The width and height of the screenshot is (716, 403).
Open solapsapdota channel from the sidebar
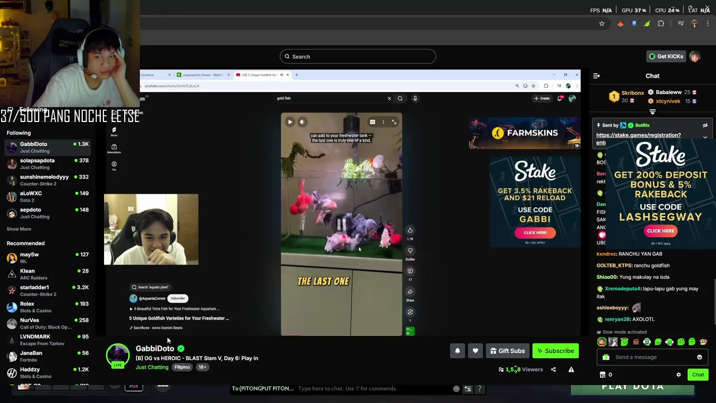tap(48, 163)
